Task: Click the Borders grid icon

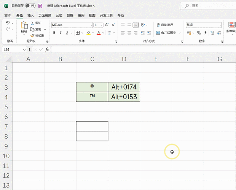Action: (78, 33)
